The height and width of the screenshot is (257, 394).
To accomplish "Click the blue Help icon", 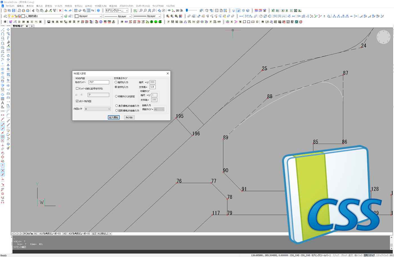I will [x=98, y=10].
